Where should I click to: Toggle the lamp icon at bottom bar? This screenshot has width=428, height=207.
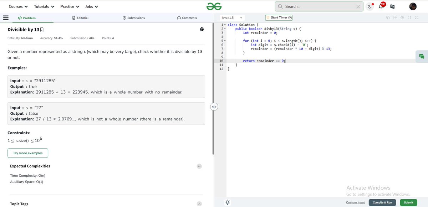(x=227, y=202)
